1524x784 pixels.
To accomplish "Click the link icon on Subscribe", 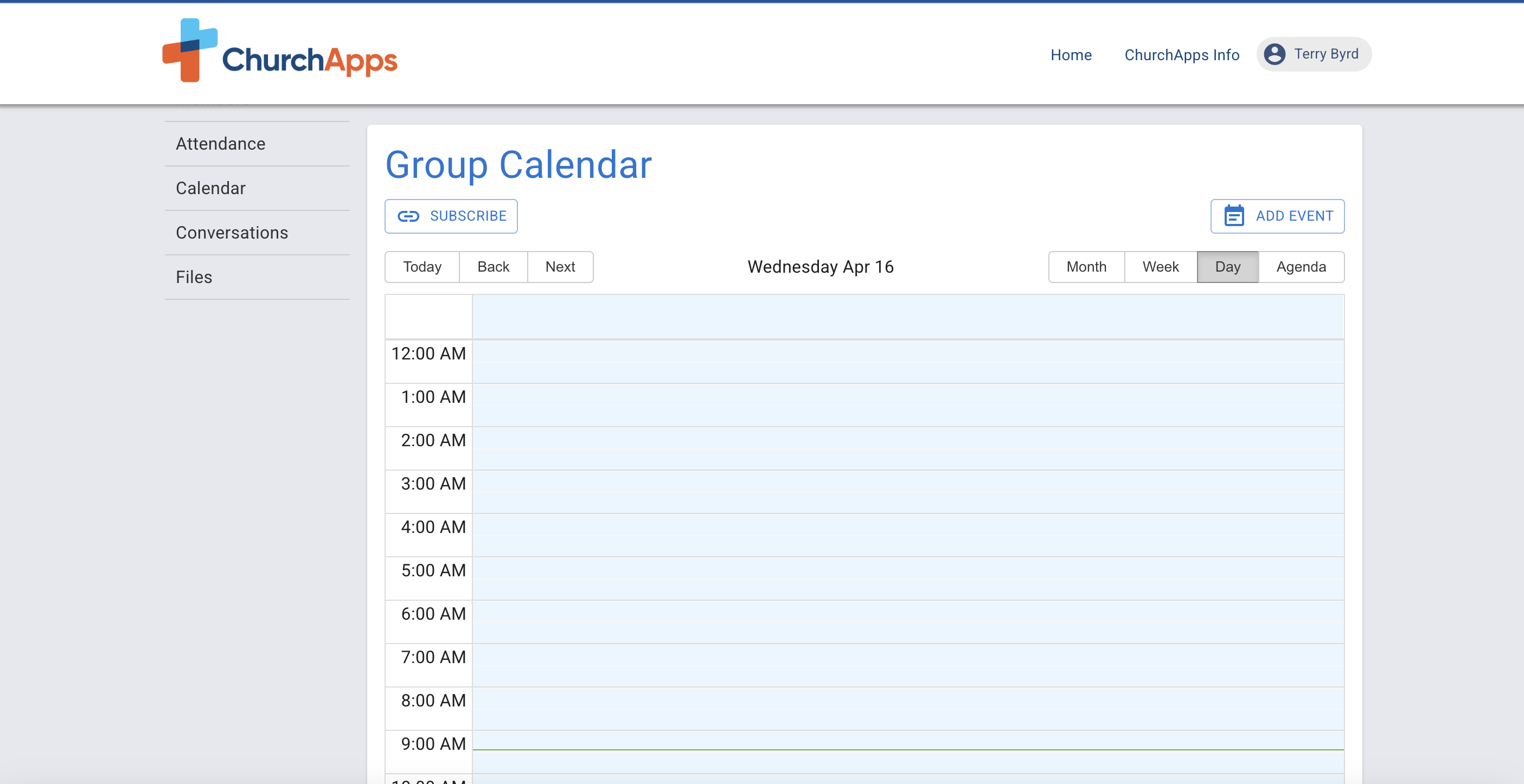I will pyautogui.click(x=408, y=216).
